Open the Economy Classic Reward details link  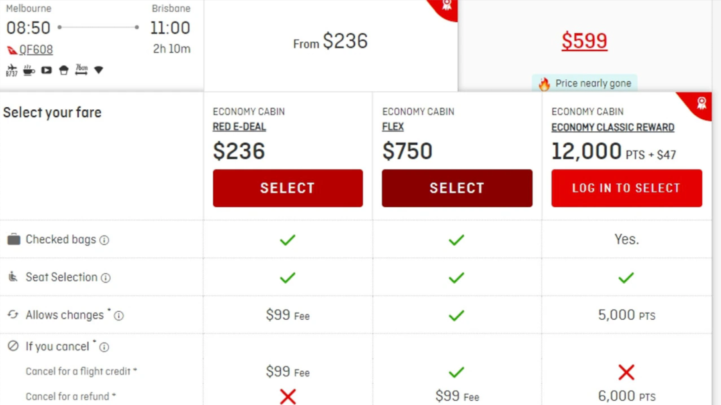[612, 127]
